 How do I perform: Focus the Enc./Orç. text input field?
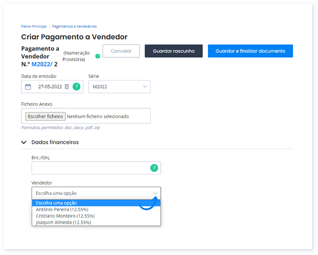pyautogui.click(x=90, y=168)
